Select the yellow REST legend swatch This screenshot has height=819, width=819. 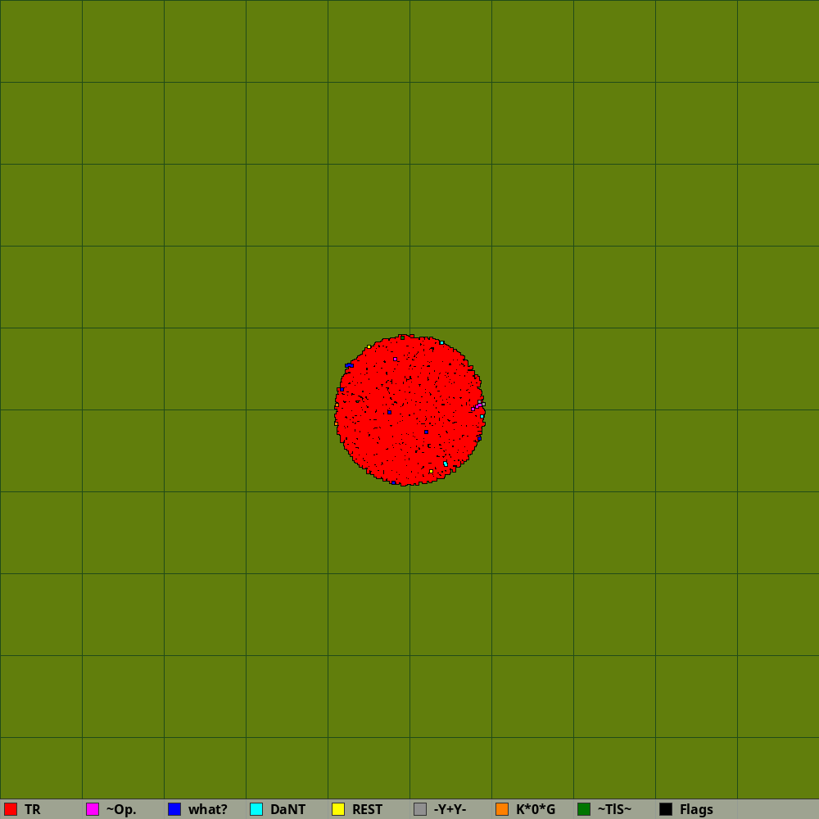(x=338, y=809)
